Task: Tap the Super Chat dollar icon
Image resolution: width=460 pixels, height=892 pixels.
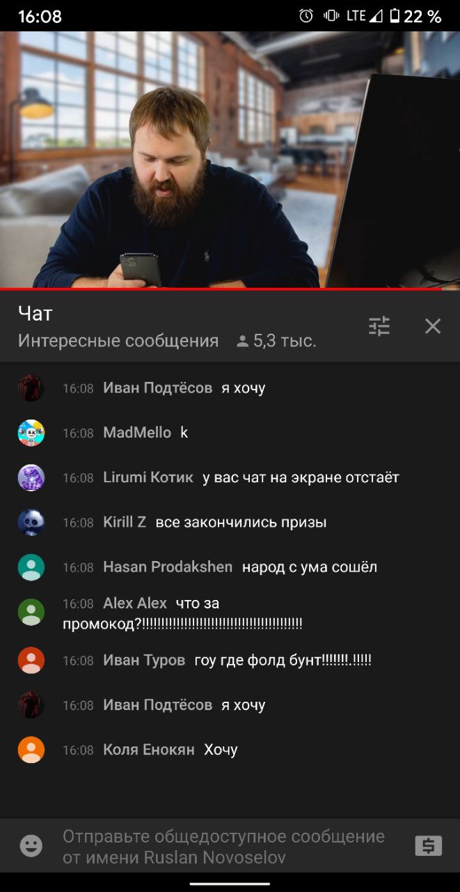Action: coord(428,846)
